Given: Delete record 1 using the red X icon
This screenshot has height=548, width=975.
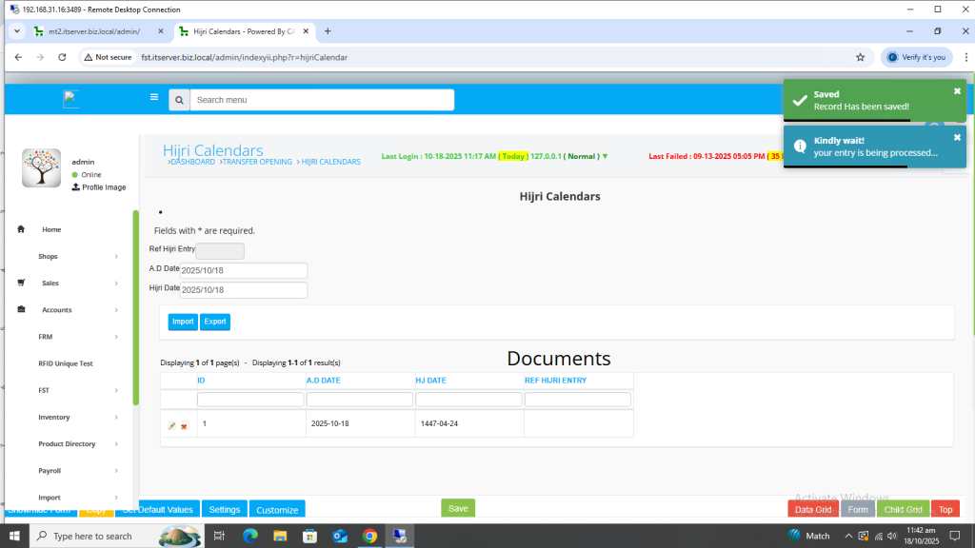Looking at the screenshot, I should click(184, 425).
